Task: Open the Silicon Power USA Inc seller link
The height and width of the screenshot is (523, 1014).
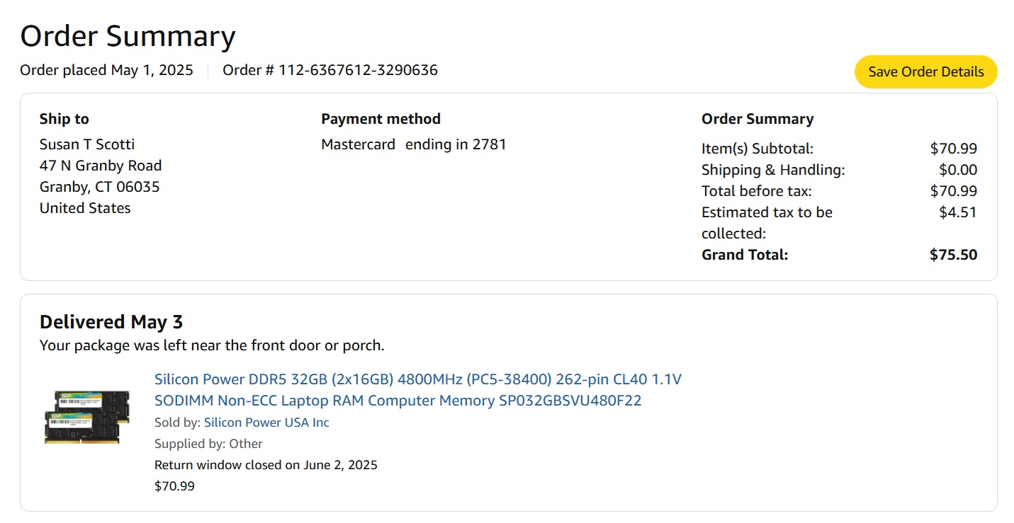Action: point(266,423)
